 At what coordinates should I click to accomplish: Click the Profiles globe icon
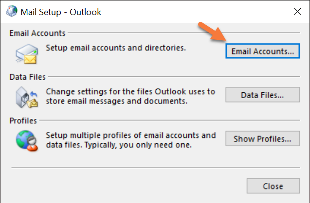click(x=25, y=140)
